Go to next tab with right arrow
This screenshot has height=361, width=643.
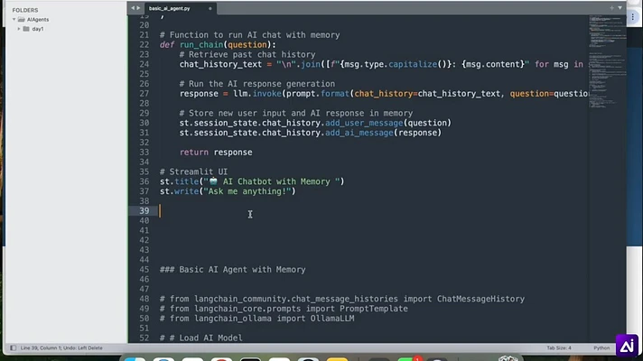click(x=138, y=8)
